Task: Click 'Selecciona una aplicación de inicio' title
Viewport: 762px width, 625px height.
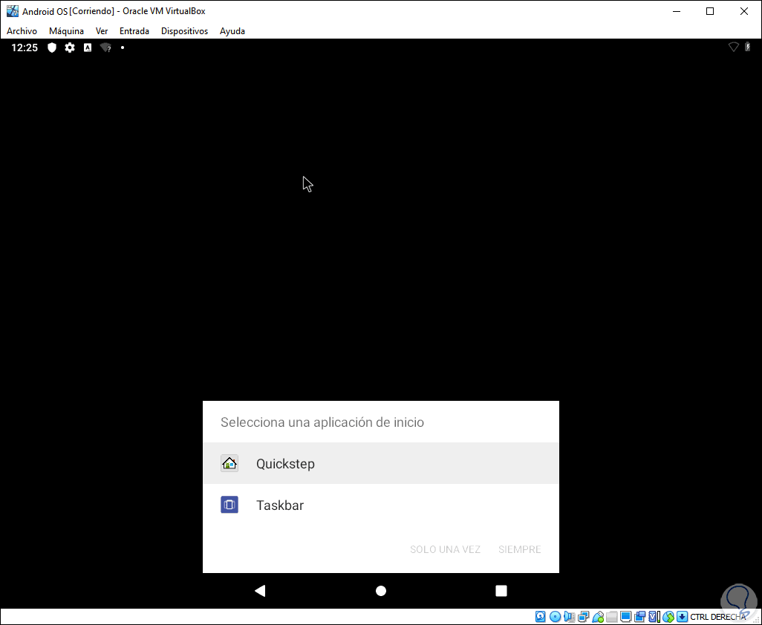Action: pos(322,422)
